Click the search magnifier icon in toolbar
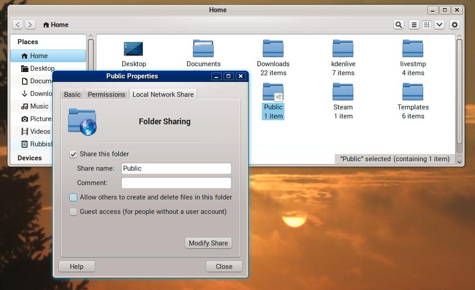The height and width of the screenshot is (290, 475). coord(398,25)
